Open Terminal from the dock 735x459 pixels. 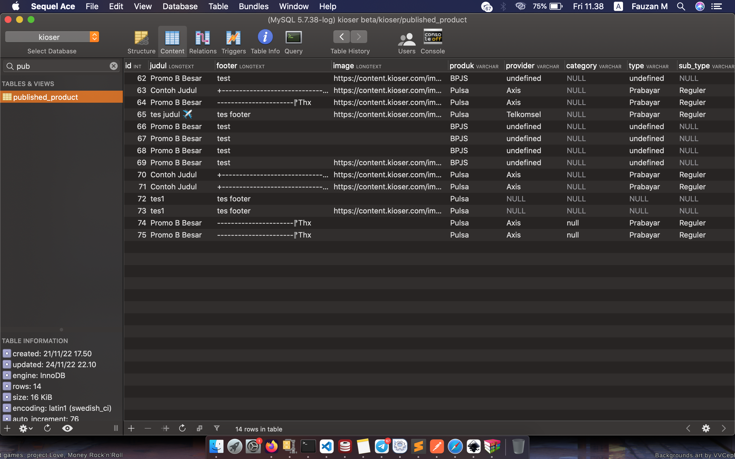pos(308,446)
